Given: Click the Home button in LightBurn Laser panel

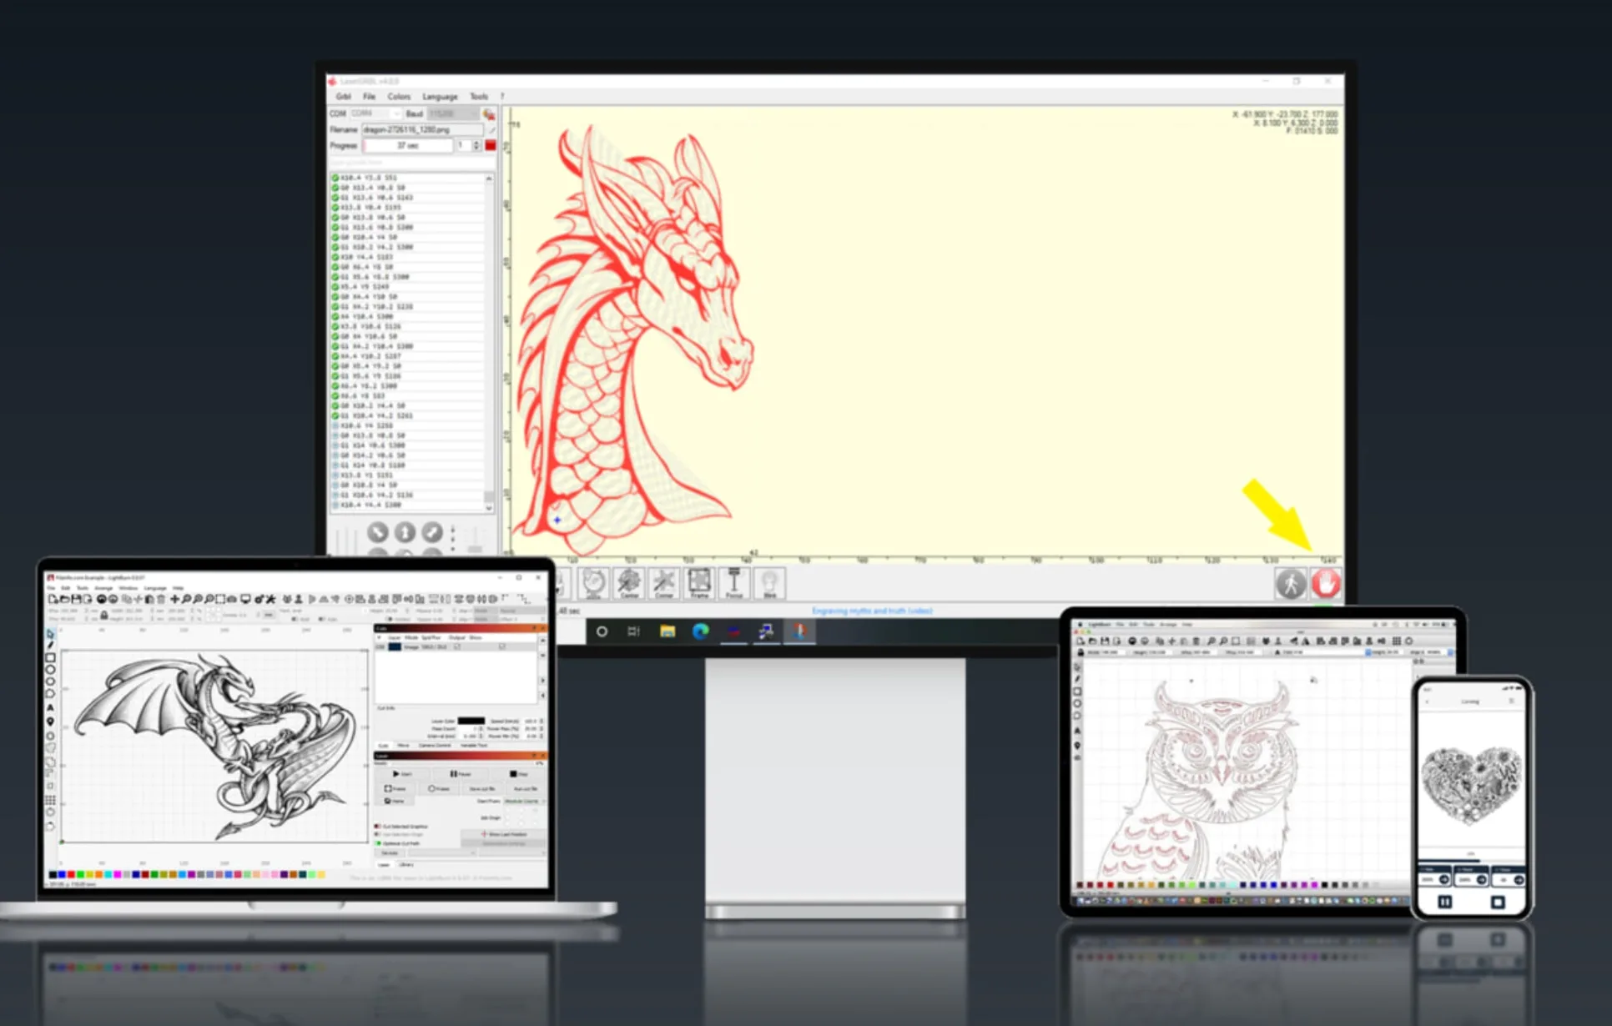Looking at the screenshot, I should [395, 802].
